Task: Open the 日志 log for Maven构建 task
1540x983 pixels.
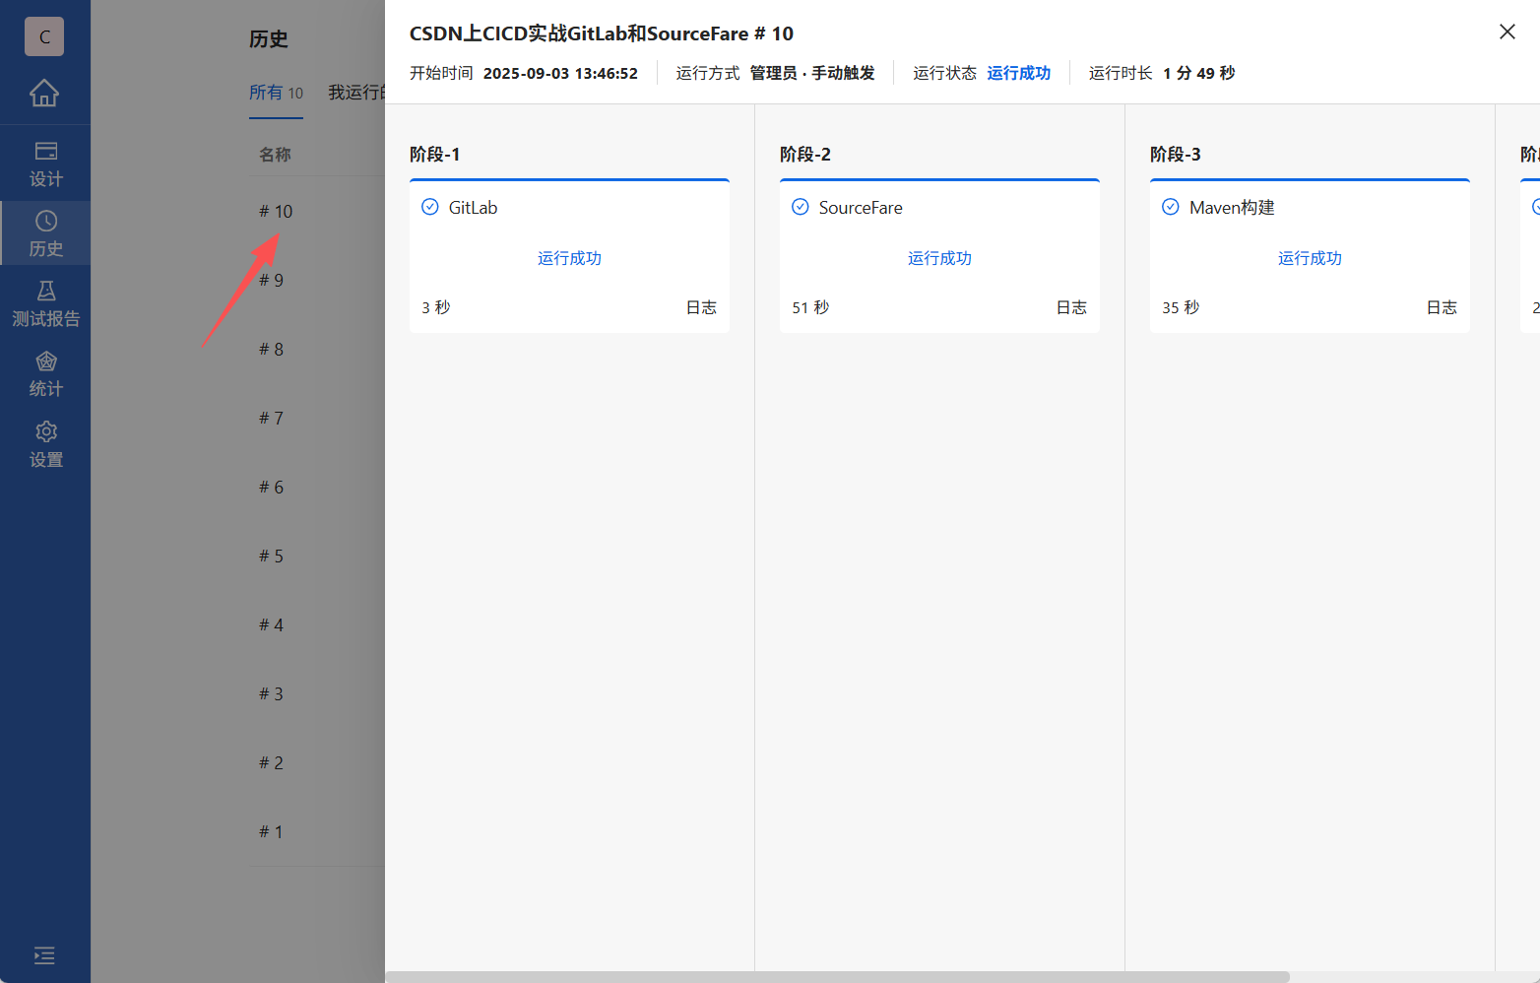Action: (1442, 307)
